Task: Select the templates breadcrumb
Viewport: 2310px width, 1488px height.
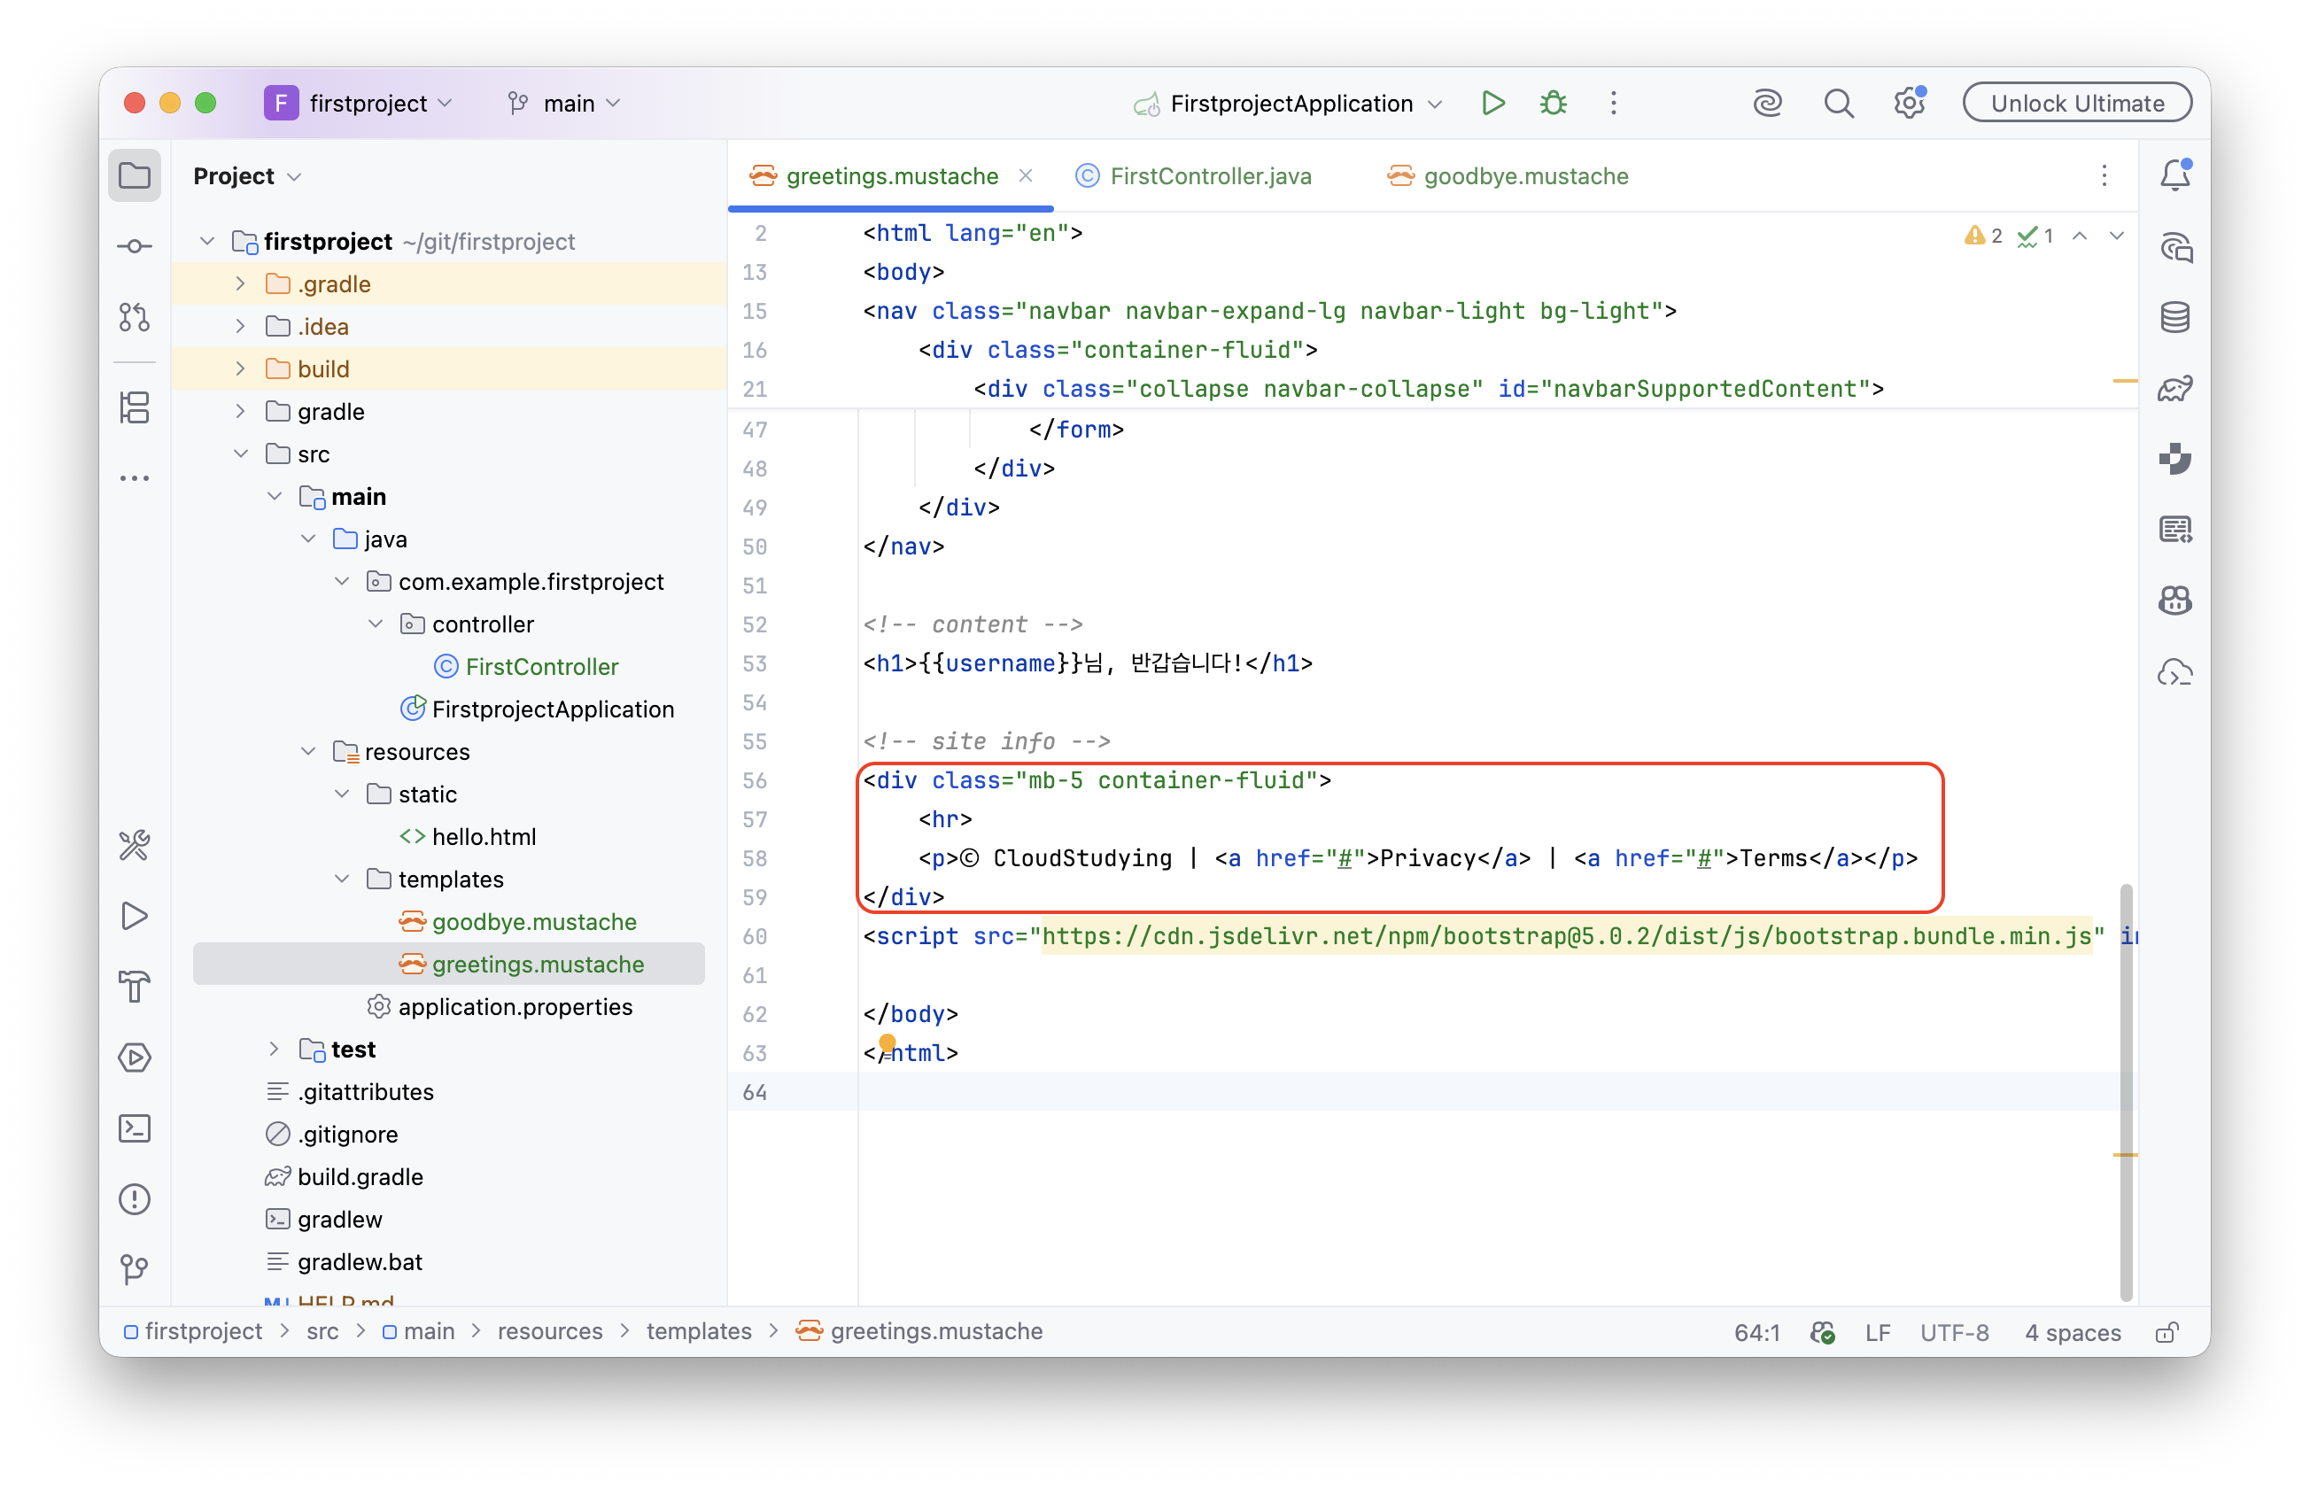Action: pyautogui.click(x=699, y=1331)
